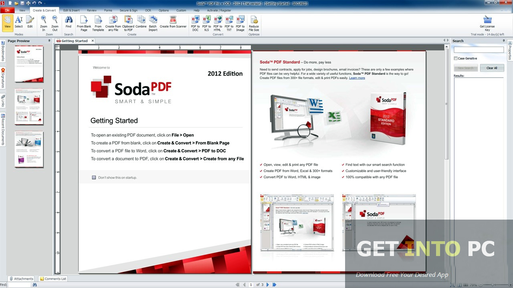
Task: Click the Clear All button
Action: click(x=492, y=68)
